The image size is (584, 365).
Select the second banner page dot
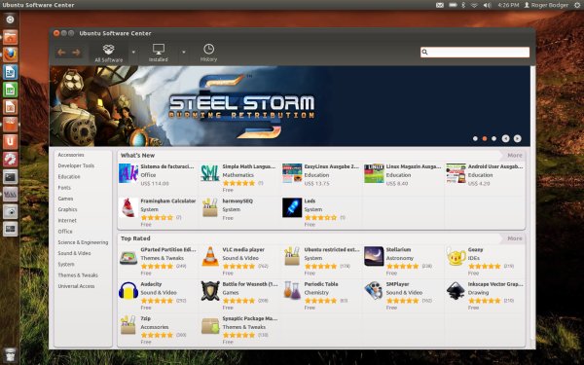pyautogui.click(x=485, y=138)
